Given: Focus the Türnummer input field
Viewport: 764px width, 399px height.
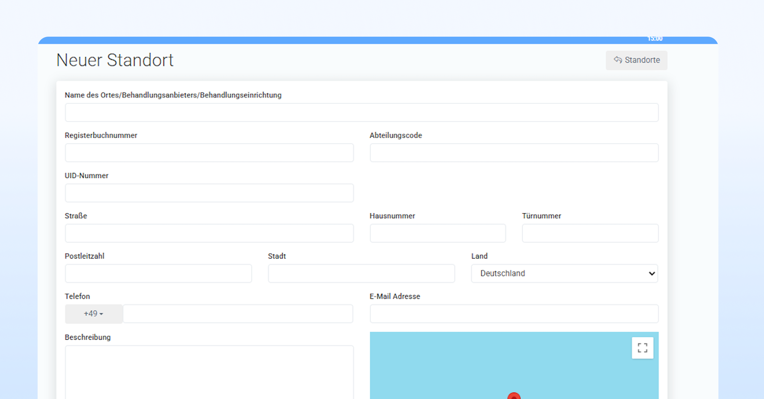Looking at the screenshot, I should (x=590, y=233).
